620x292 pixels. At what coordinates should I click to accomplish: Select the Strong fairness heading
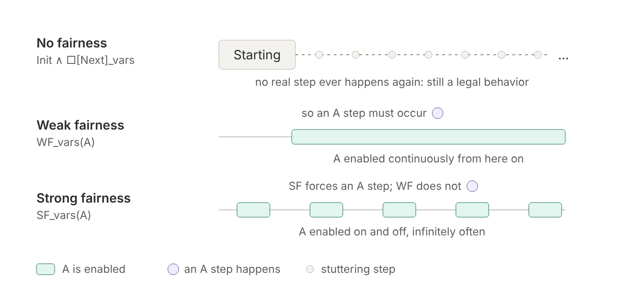83,198
